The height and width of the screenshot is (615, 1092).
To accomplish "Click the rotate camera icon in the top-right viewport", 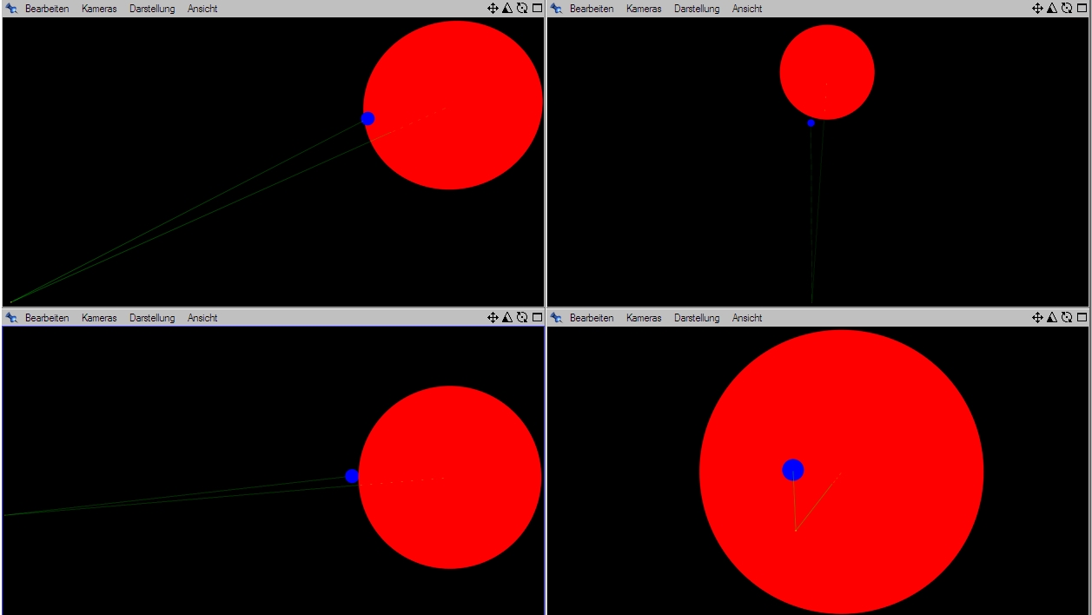I will click(1067, 9).
